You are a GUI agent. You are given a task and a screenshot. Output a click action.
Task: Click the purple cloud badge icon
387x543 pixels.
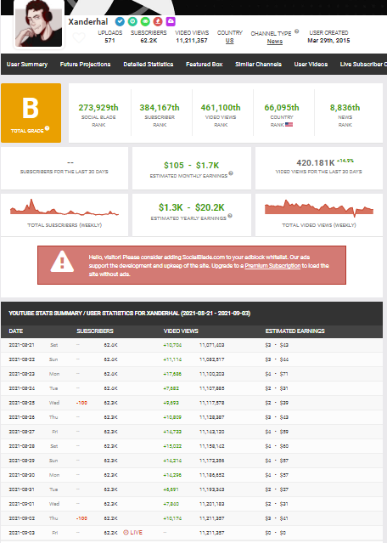(171, 22)
